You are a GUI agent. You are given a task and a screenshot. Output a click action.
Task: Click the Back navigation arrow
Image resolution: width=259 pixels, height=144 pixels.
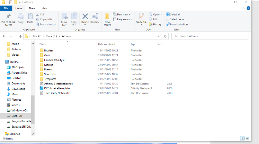[4, 36]
